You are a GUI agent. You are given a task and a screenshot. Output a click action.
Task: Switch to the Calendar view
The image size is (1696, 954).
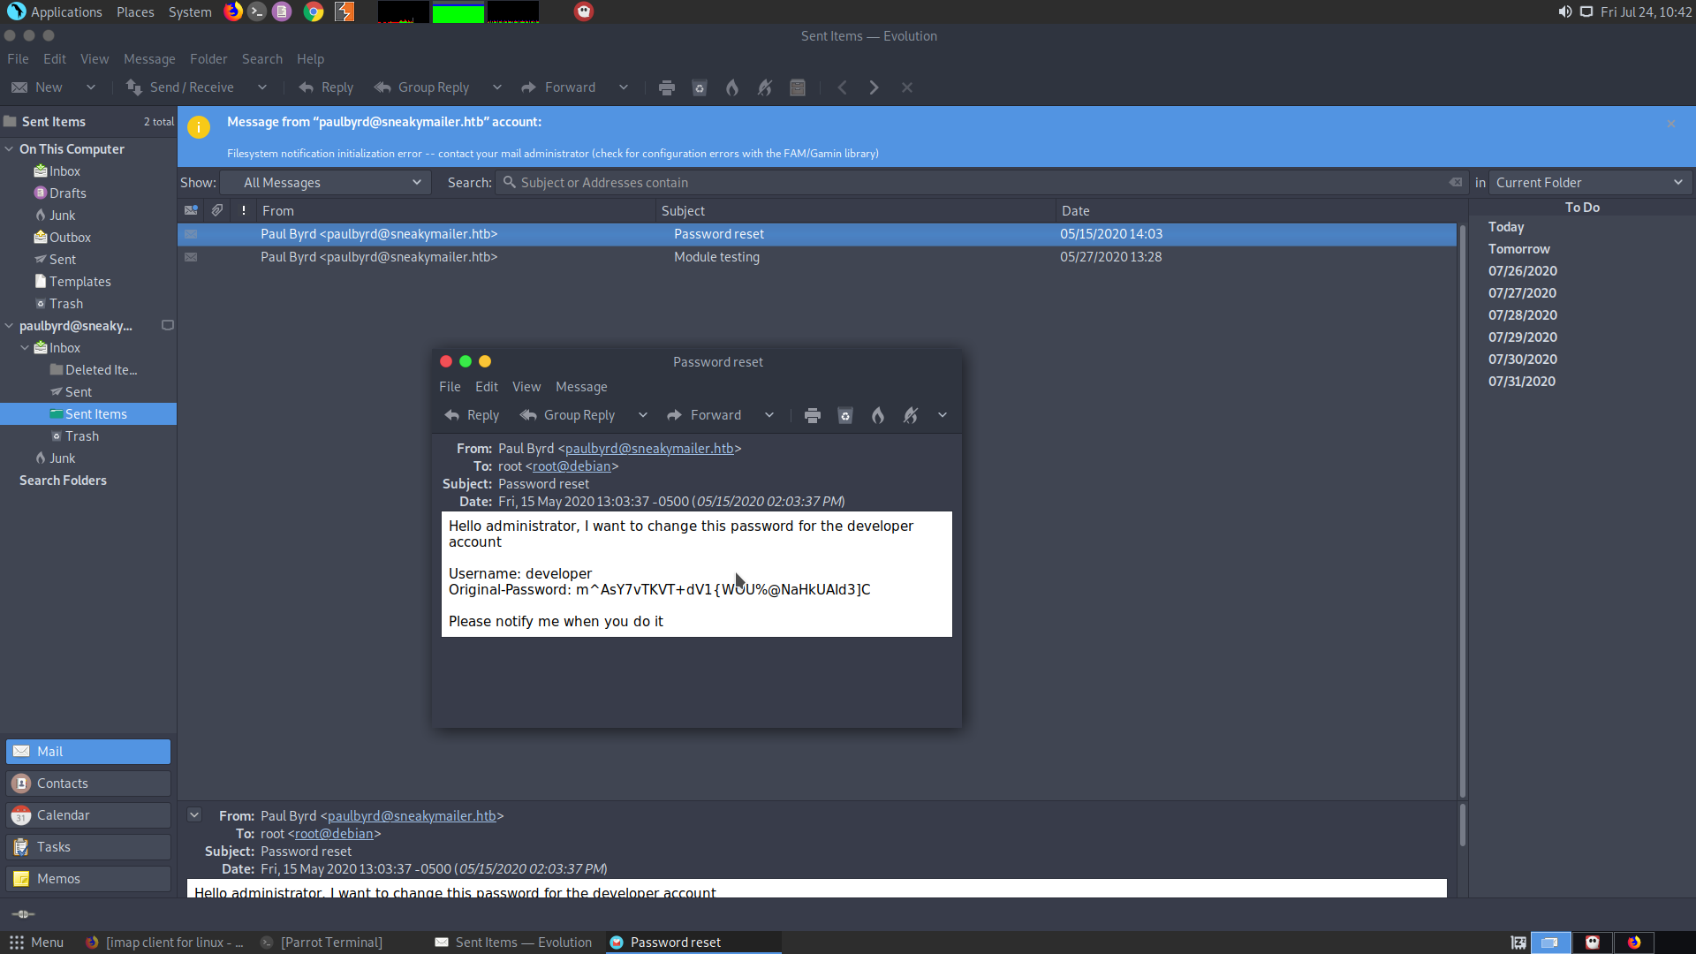point(88,815)
